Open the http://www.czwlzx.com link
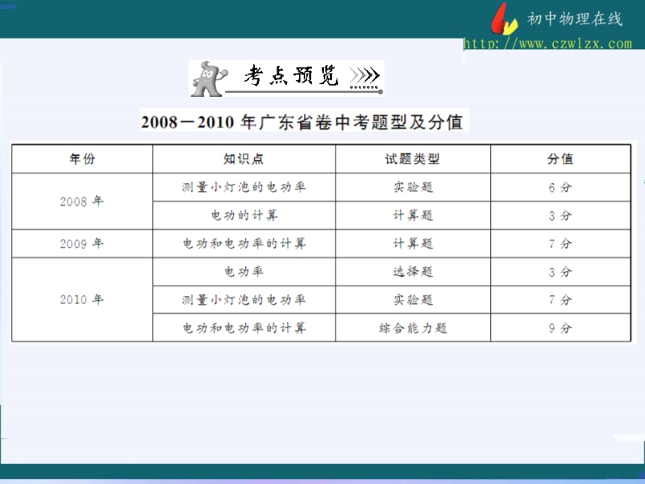 pyautogui.click(x=547, y=44)
